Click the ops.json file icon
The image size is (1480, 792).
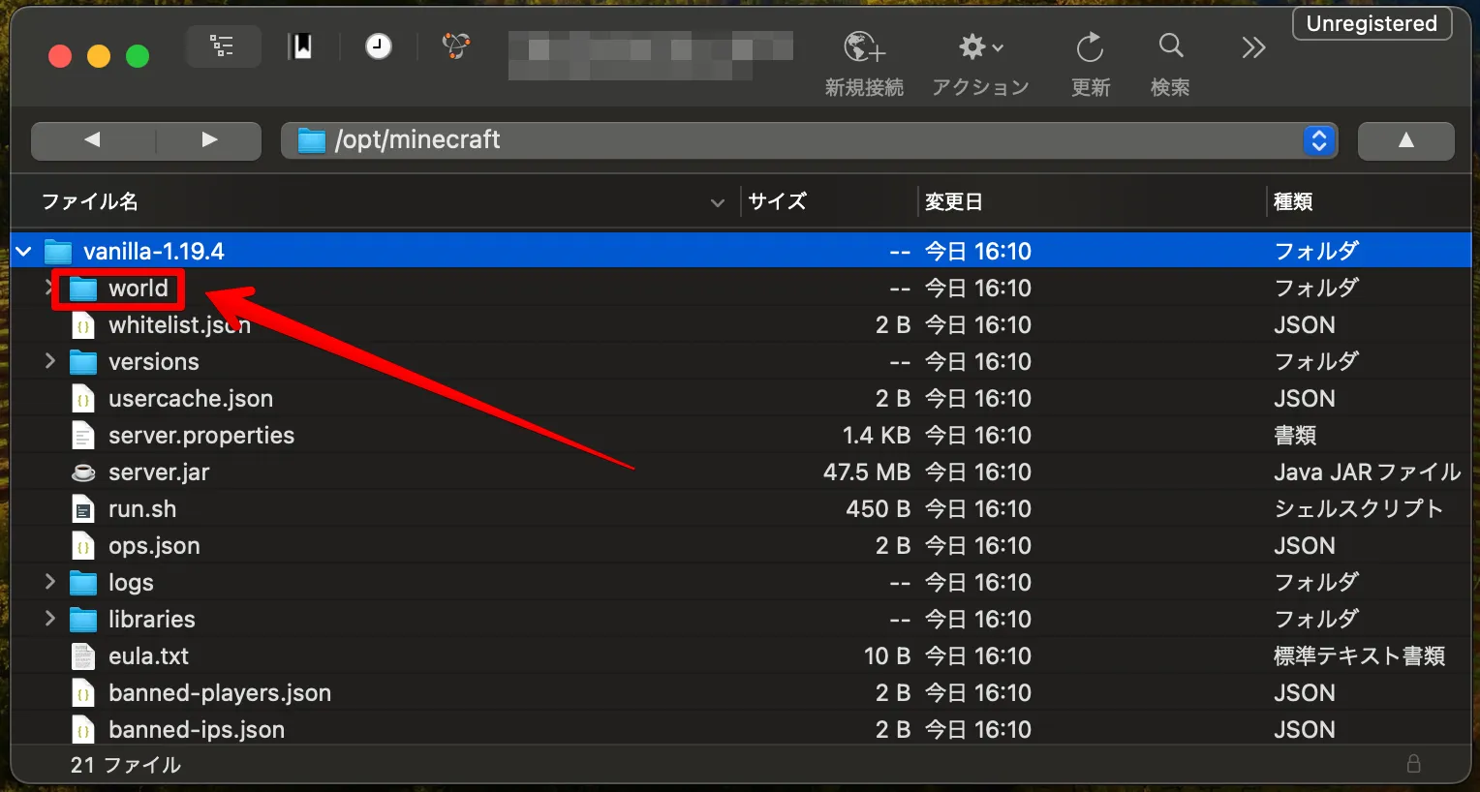point(83,546)
